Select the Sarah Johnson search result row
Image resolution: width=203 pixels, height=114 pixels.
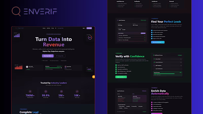[x=132, y=38]
